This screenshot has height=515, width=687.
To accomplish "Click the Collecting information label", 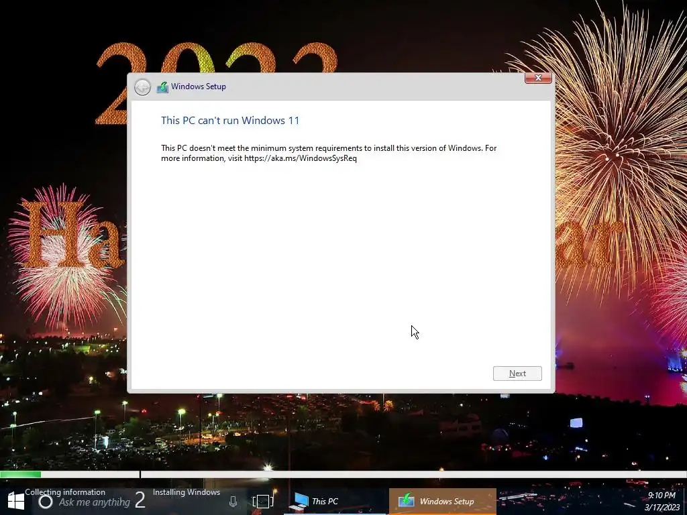I will pos(65,492).
